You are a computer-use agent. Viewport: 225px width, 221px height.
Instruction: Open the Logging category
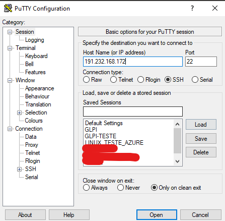[x=35, y=40]
